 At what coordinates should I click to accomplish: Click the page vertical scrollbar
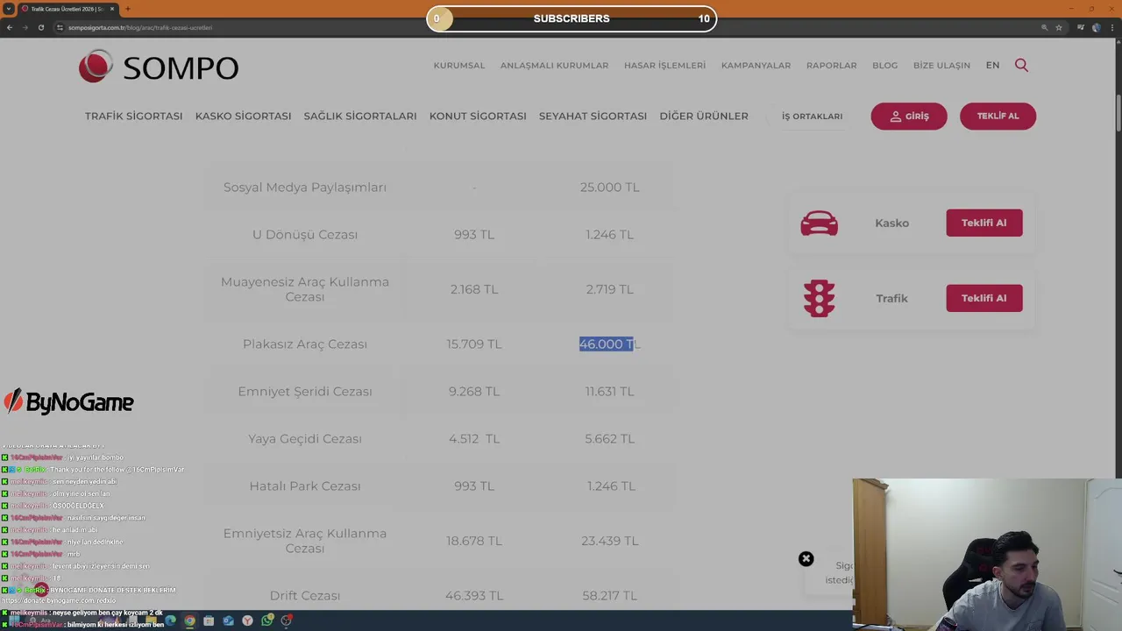[x=1118, y=114]
